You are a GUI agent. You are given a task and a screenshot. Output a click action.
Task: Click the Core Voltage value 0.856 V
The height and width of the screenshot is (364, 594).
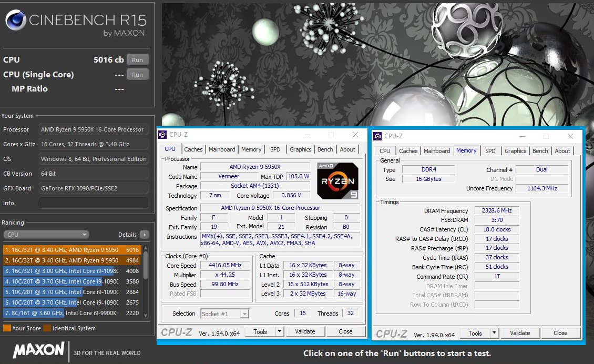point(291,195)
